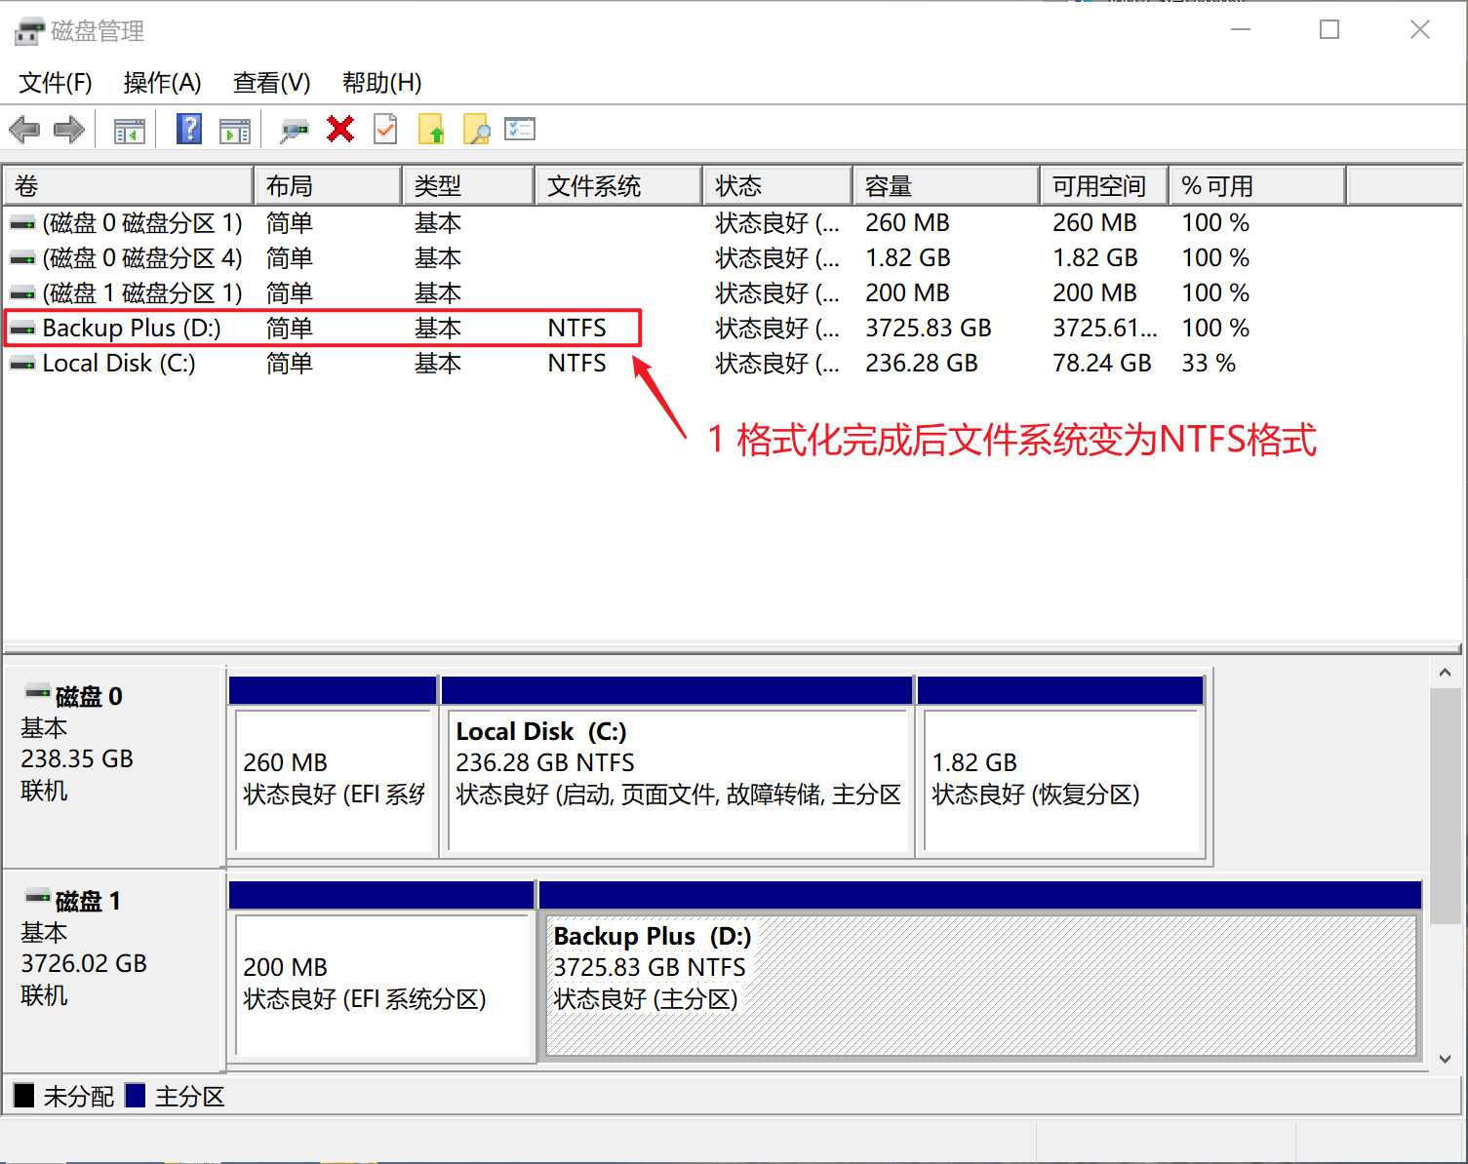Screen dimensions: 1468x1164
Task: Open the 查看(V) menu
Action: pyautogui.click(x=271, y=83)
